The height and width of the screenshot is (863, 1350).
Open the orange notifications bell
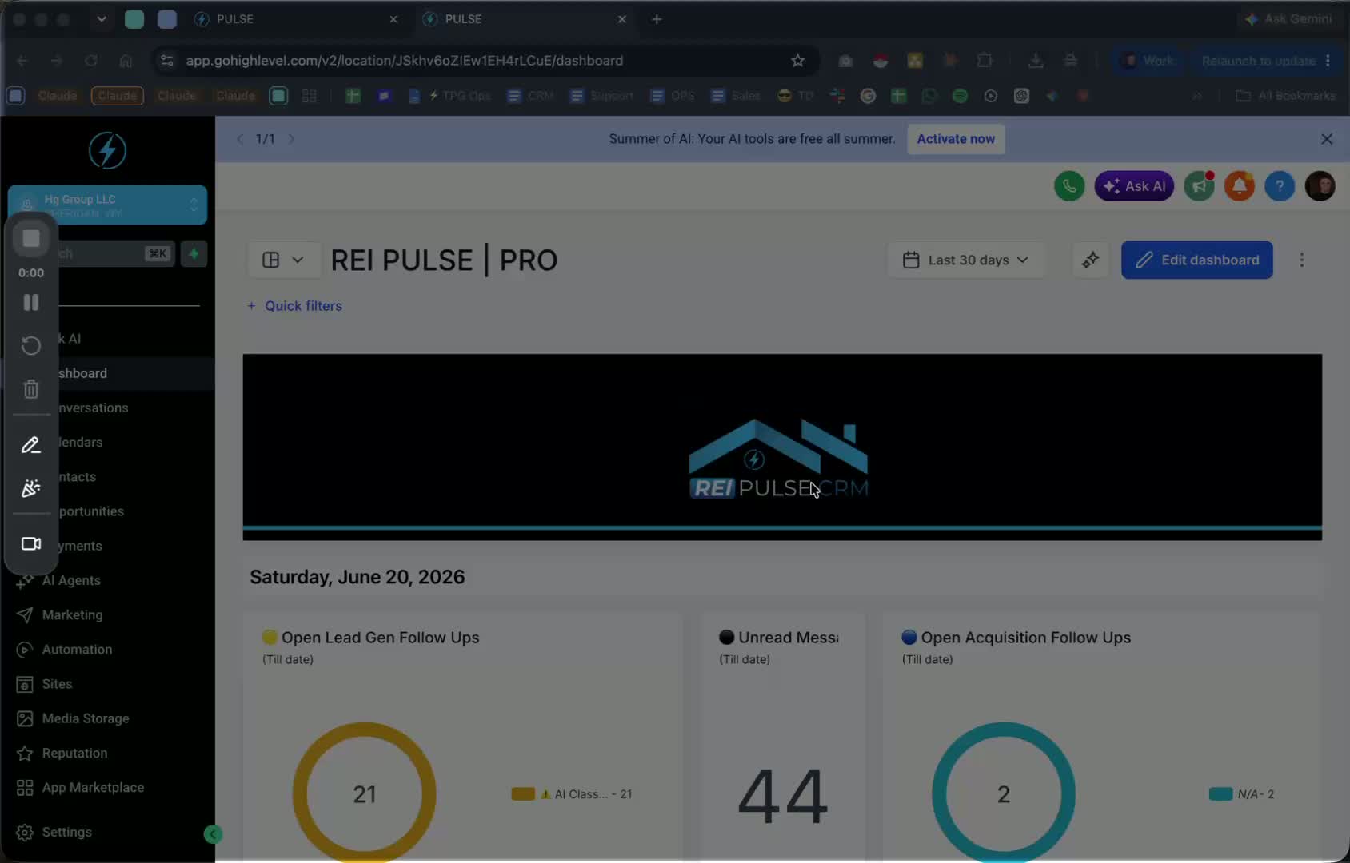coord(1239,186)
